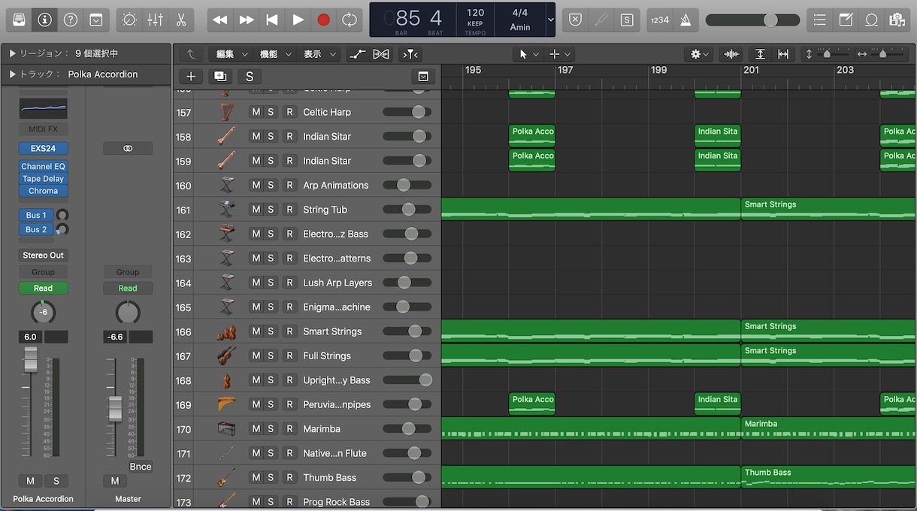This screenshot has width=917, height=511.
Task: Click the Fast Forward transport button
Action: 246,20
